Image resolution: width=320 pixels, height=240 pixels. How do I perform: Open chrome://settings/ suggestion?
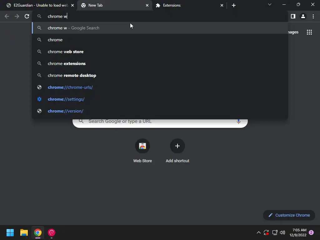point(160,99)
